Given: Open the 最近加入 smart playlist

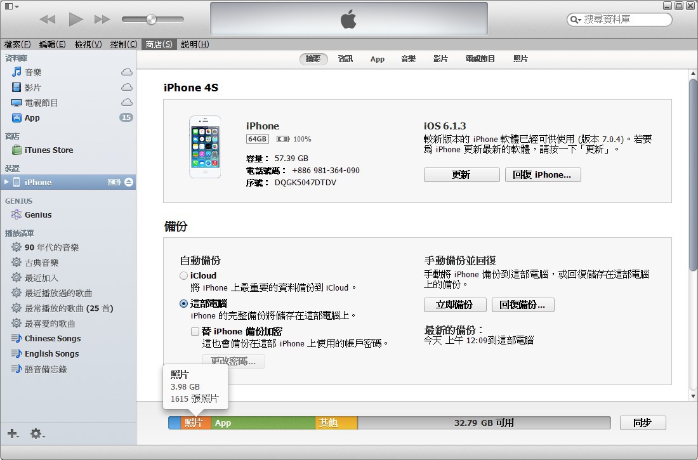Looking at the screenshot, I should coord(68,278).
